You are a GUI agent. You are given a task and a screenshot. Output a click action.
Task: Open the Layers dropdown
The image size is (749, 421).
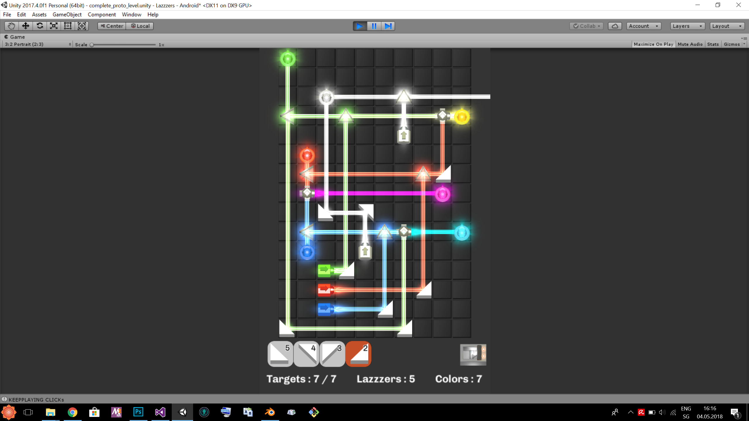pos(687,26)
